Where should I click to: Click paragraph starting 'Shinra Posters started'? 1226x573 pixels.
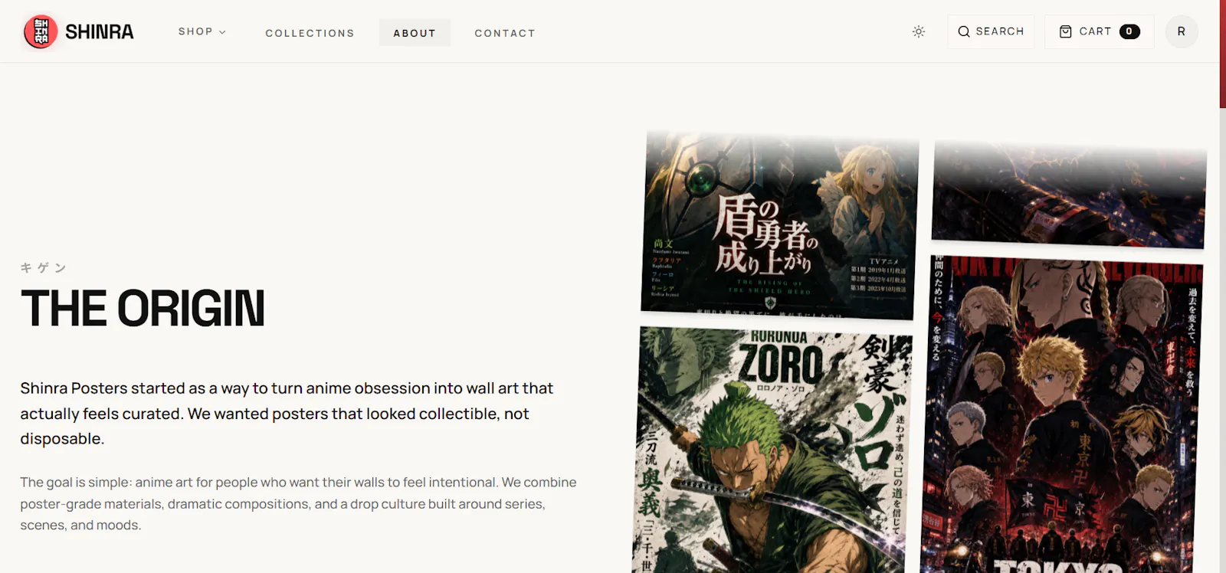287,414
